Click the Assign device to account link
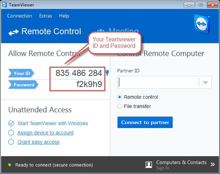220x174 pixels. click(45, 133)
